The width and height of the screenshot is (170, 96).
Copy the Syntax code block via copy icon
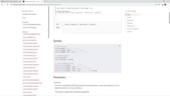point(120,46)
